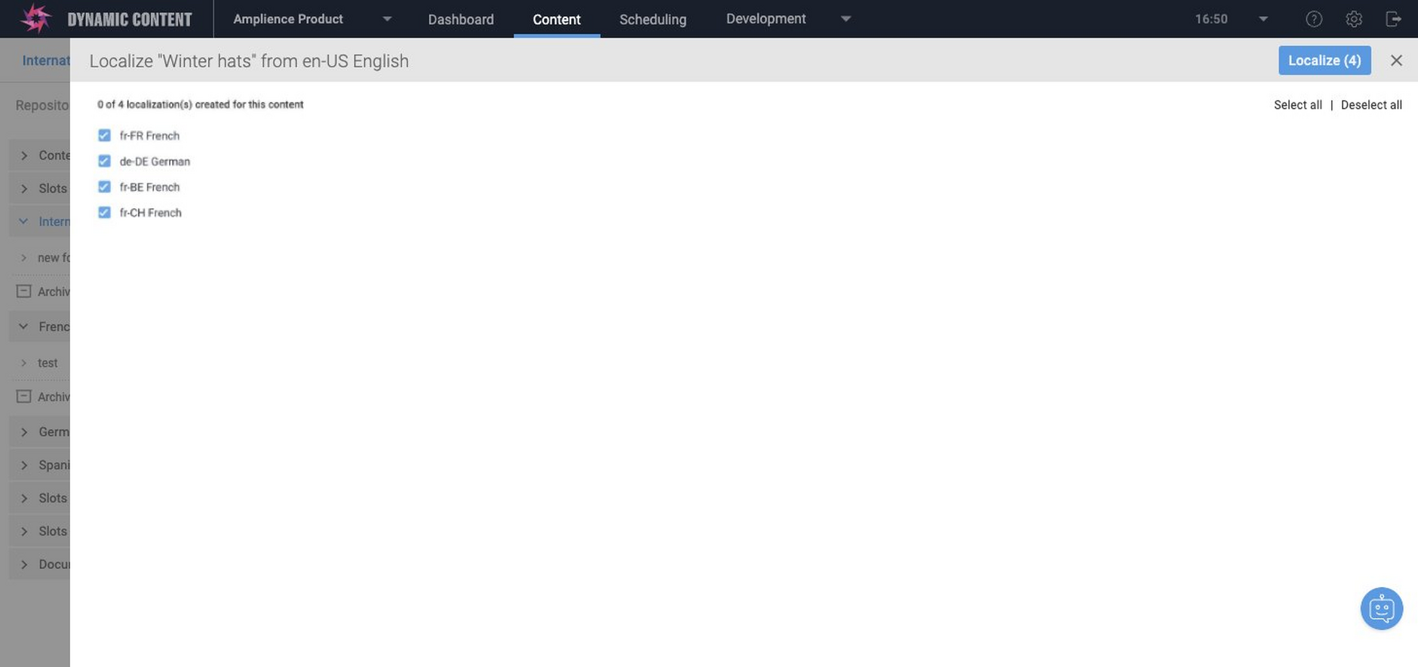Expand the test folder chevron

(23, 363)
